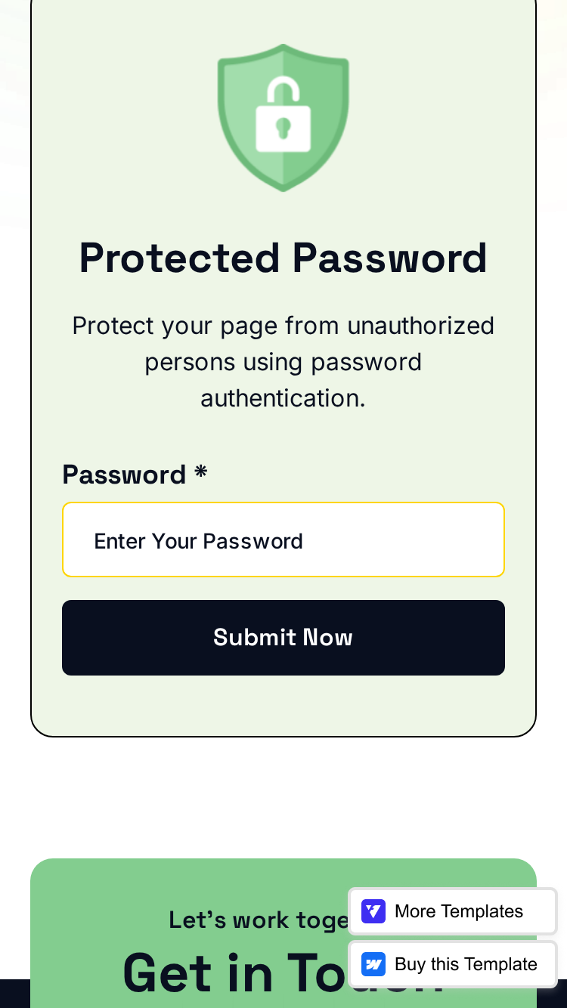Click the Buy this Template text label
This screenshot has width=567, height=1008.
point(466,964)
